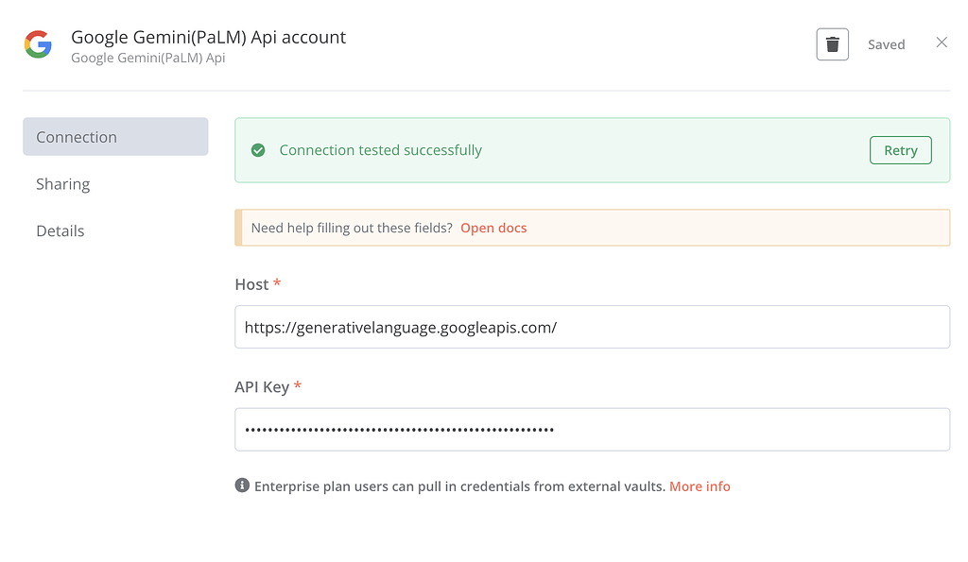968x562 pixels.
Task: Click the Google Gemini(PaLM) Api account title
Action: pos(209,37)
